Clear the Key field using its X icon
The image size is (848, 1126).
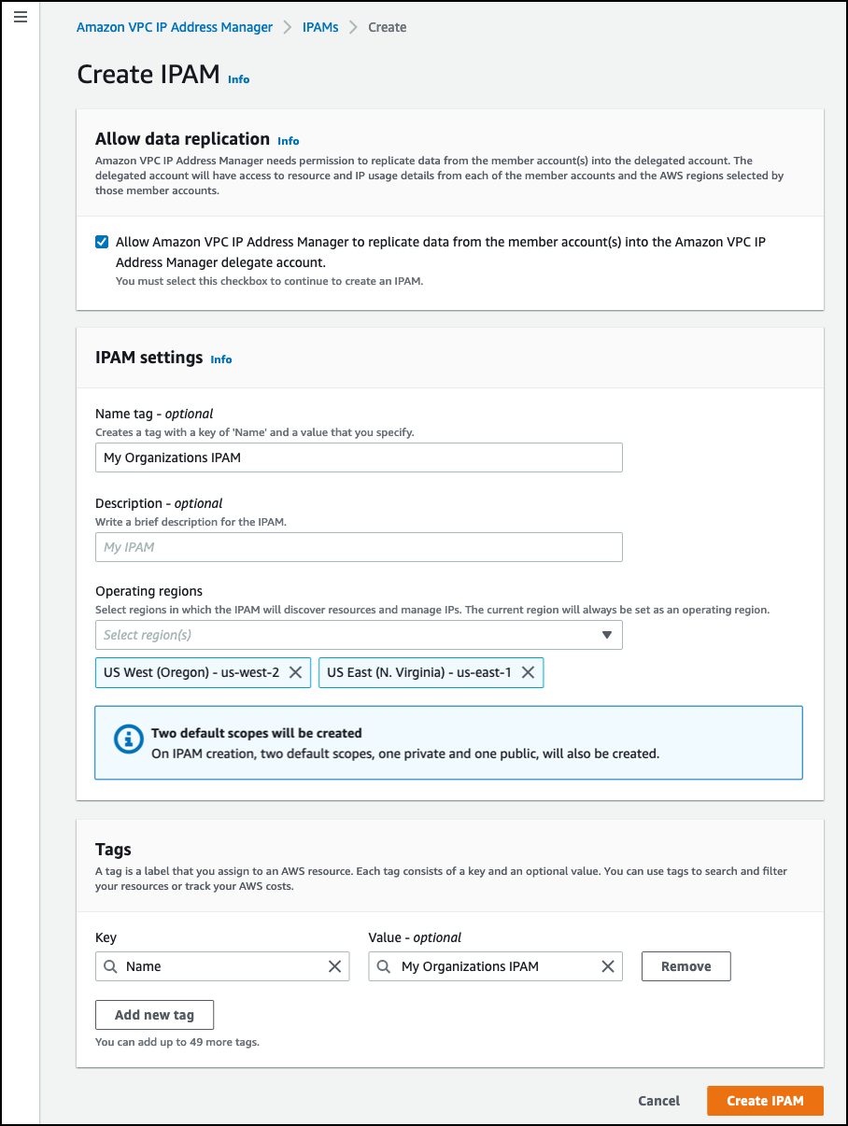coord(334,966)
